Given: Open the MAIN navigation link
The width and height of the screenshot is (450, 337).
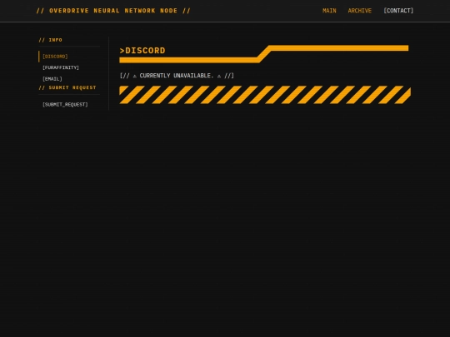Looking at the screenshot, I should (329, 11).
